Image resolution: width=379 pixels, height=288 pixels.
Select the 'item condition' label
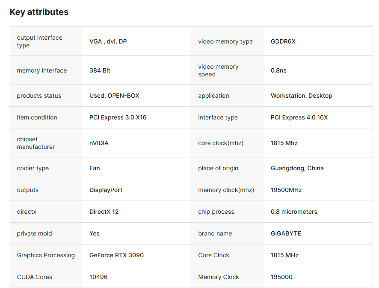pos(37,117)
